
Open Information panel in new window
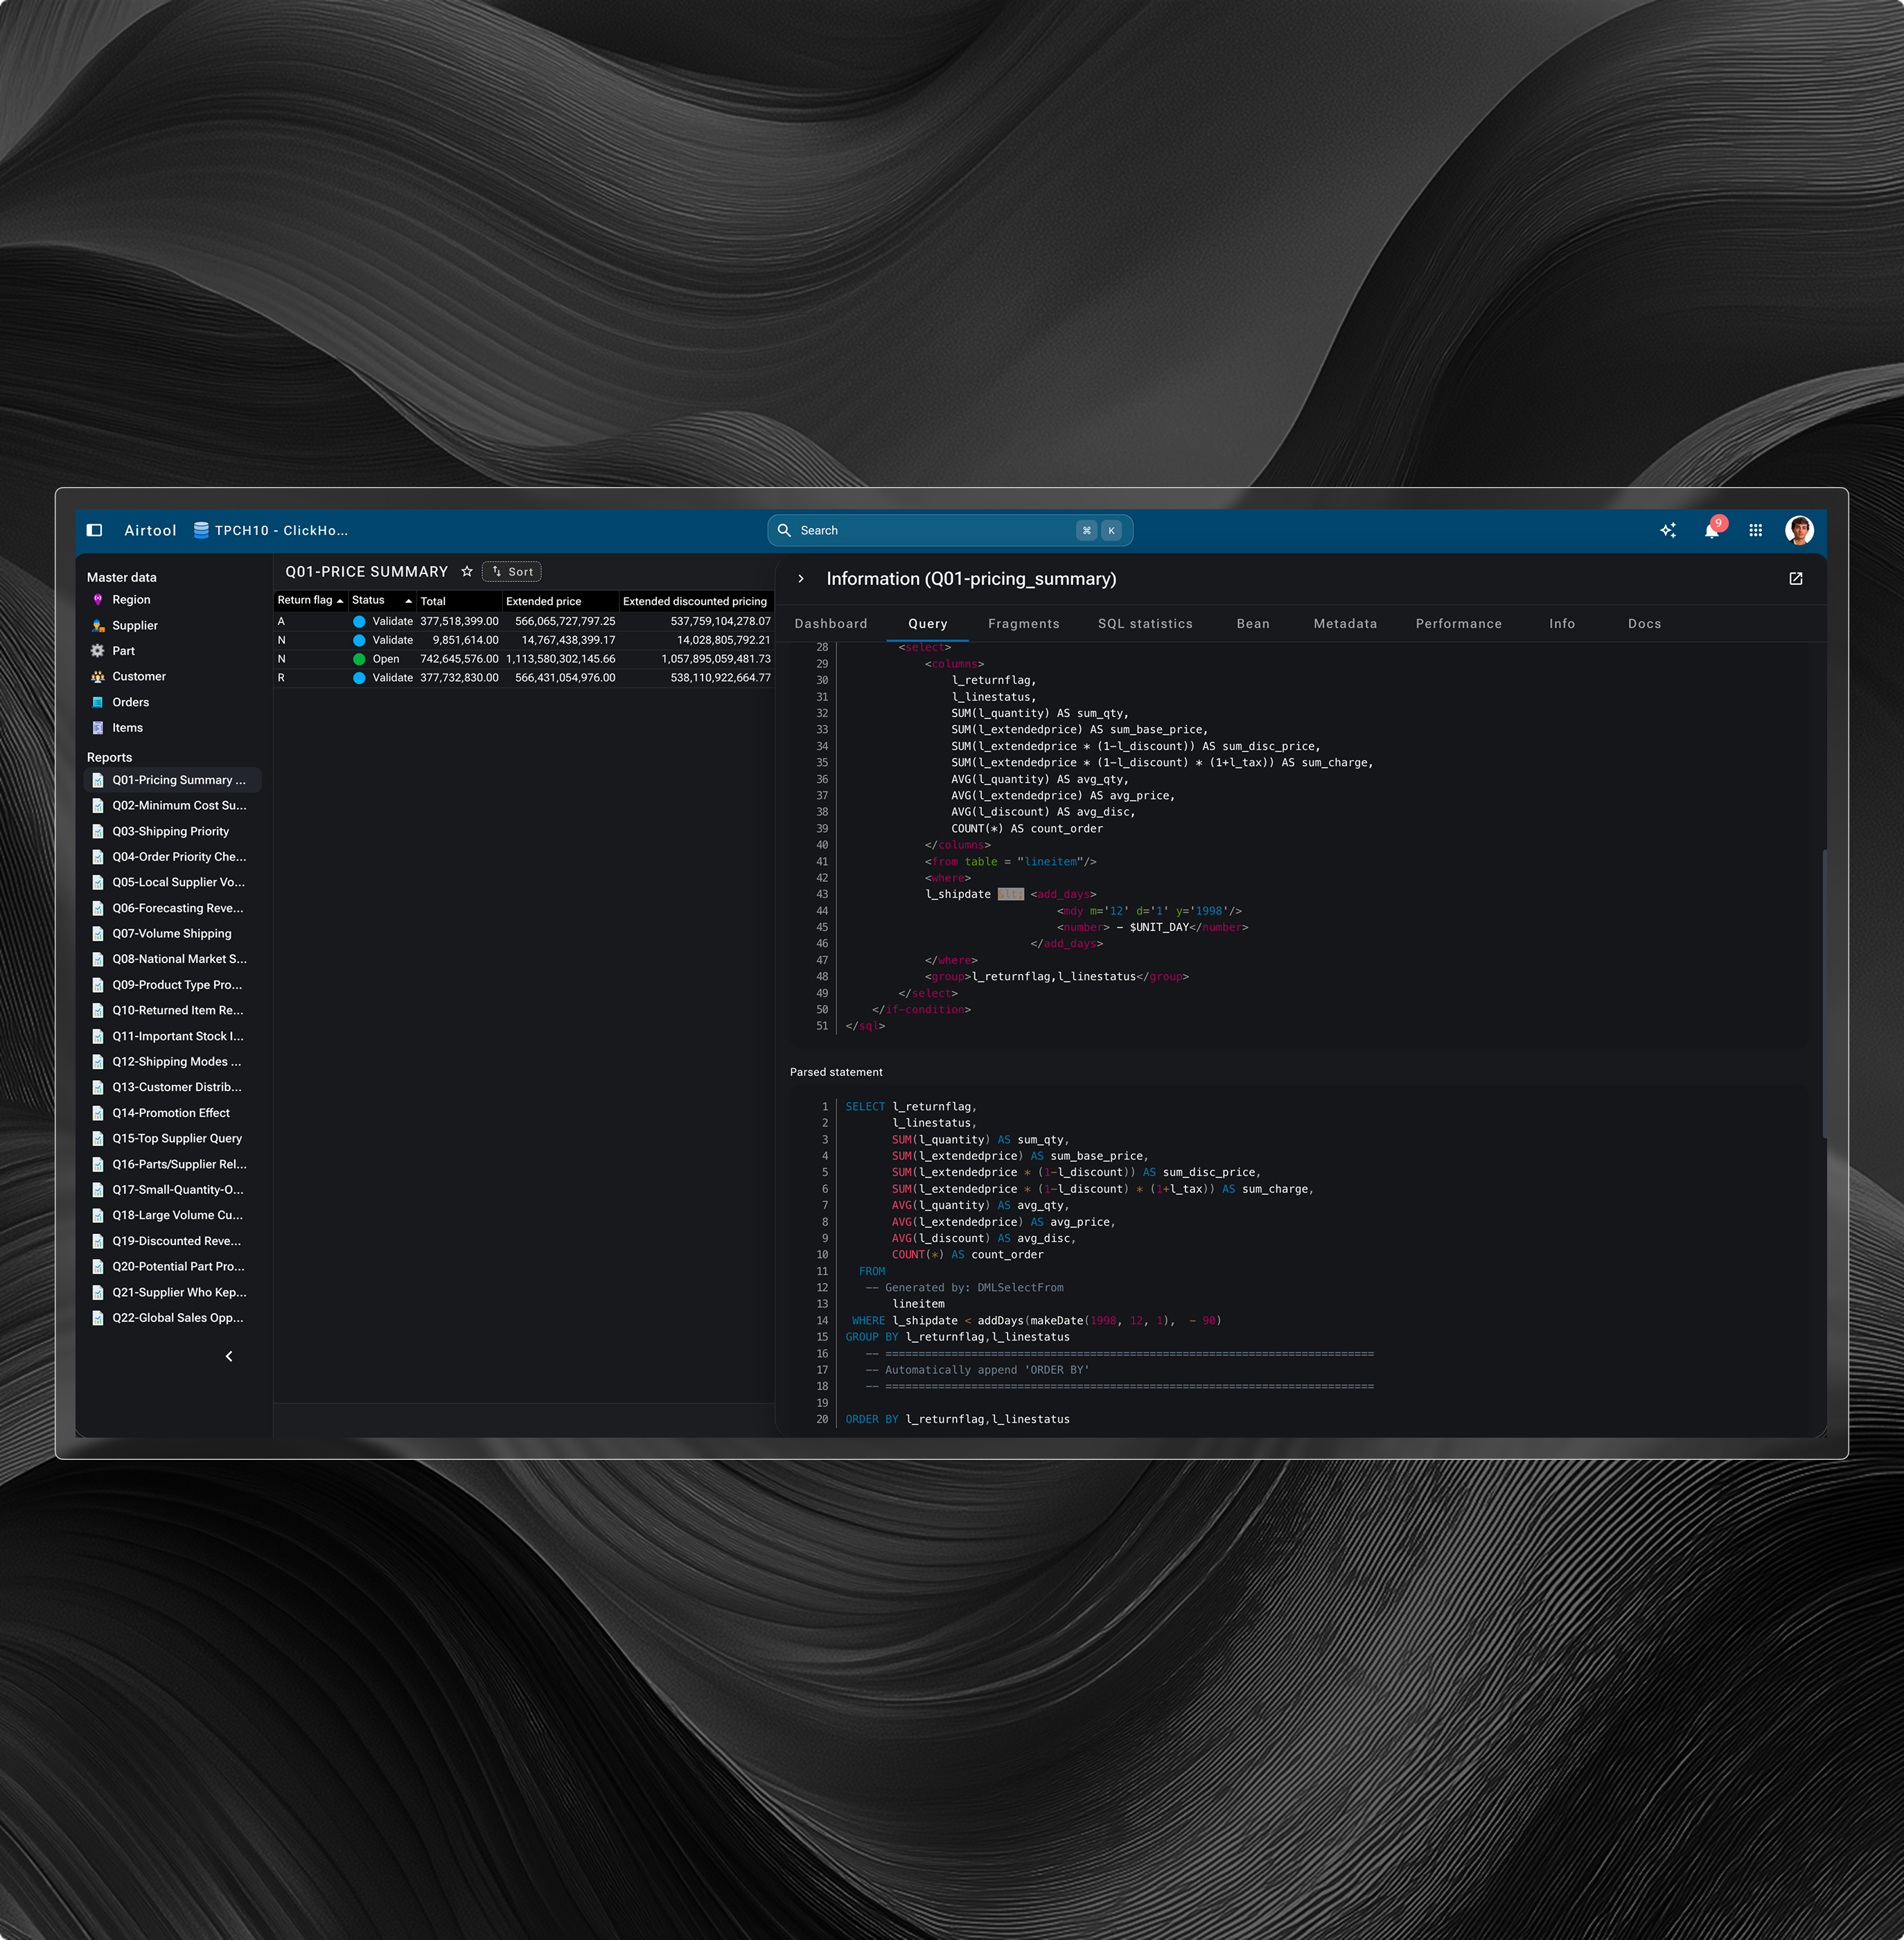tap(1795, 578)
